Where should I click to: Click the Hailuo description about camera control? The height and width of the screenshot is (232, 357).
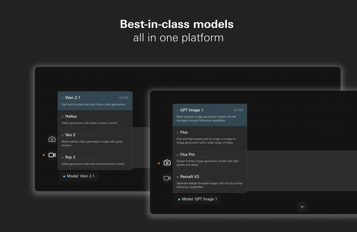tap(90, 123)
